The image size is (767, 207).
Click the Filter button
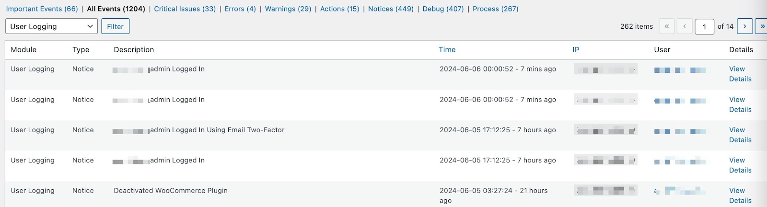[115, 26]
